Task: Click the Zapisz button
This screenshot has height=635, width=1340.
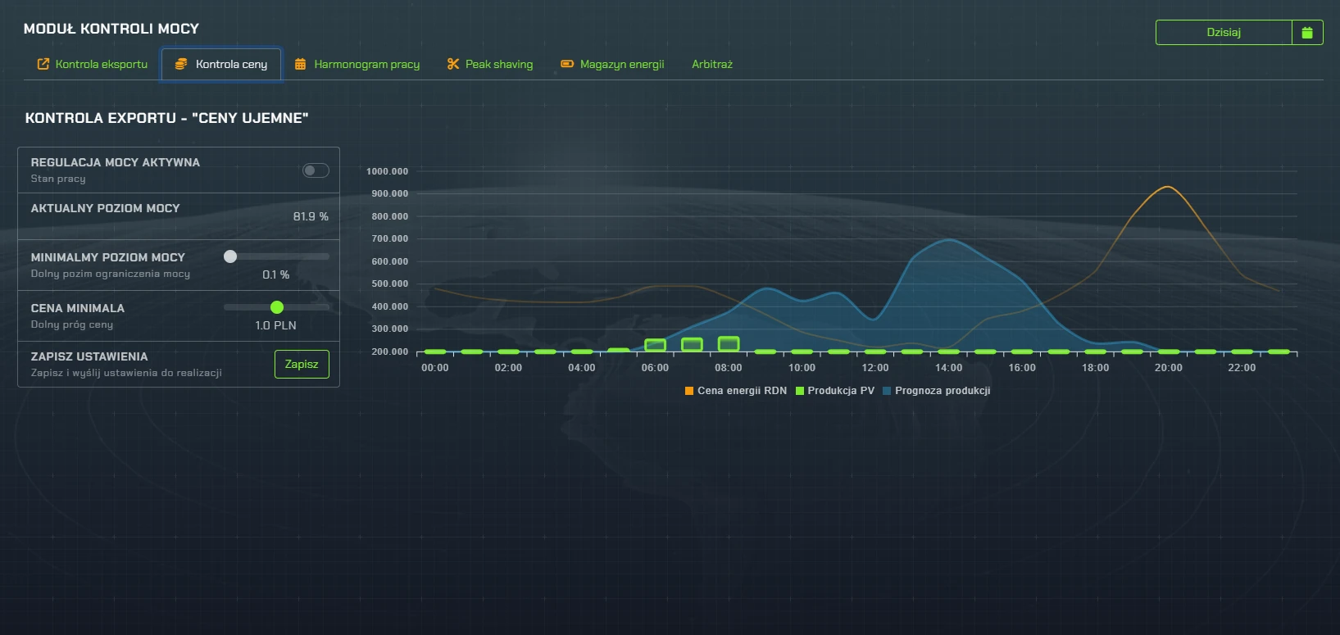Action: (302, 364)
